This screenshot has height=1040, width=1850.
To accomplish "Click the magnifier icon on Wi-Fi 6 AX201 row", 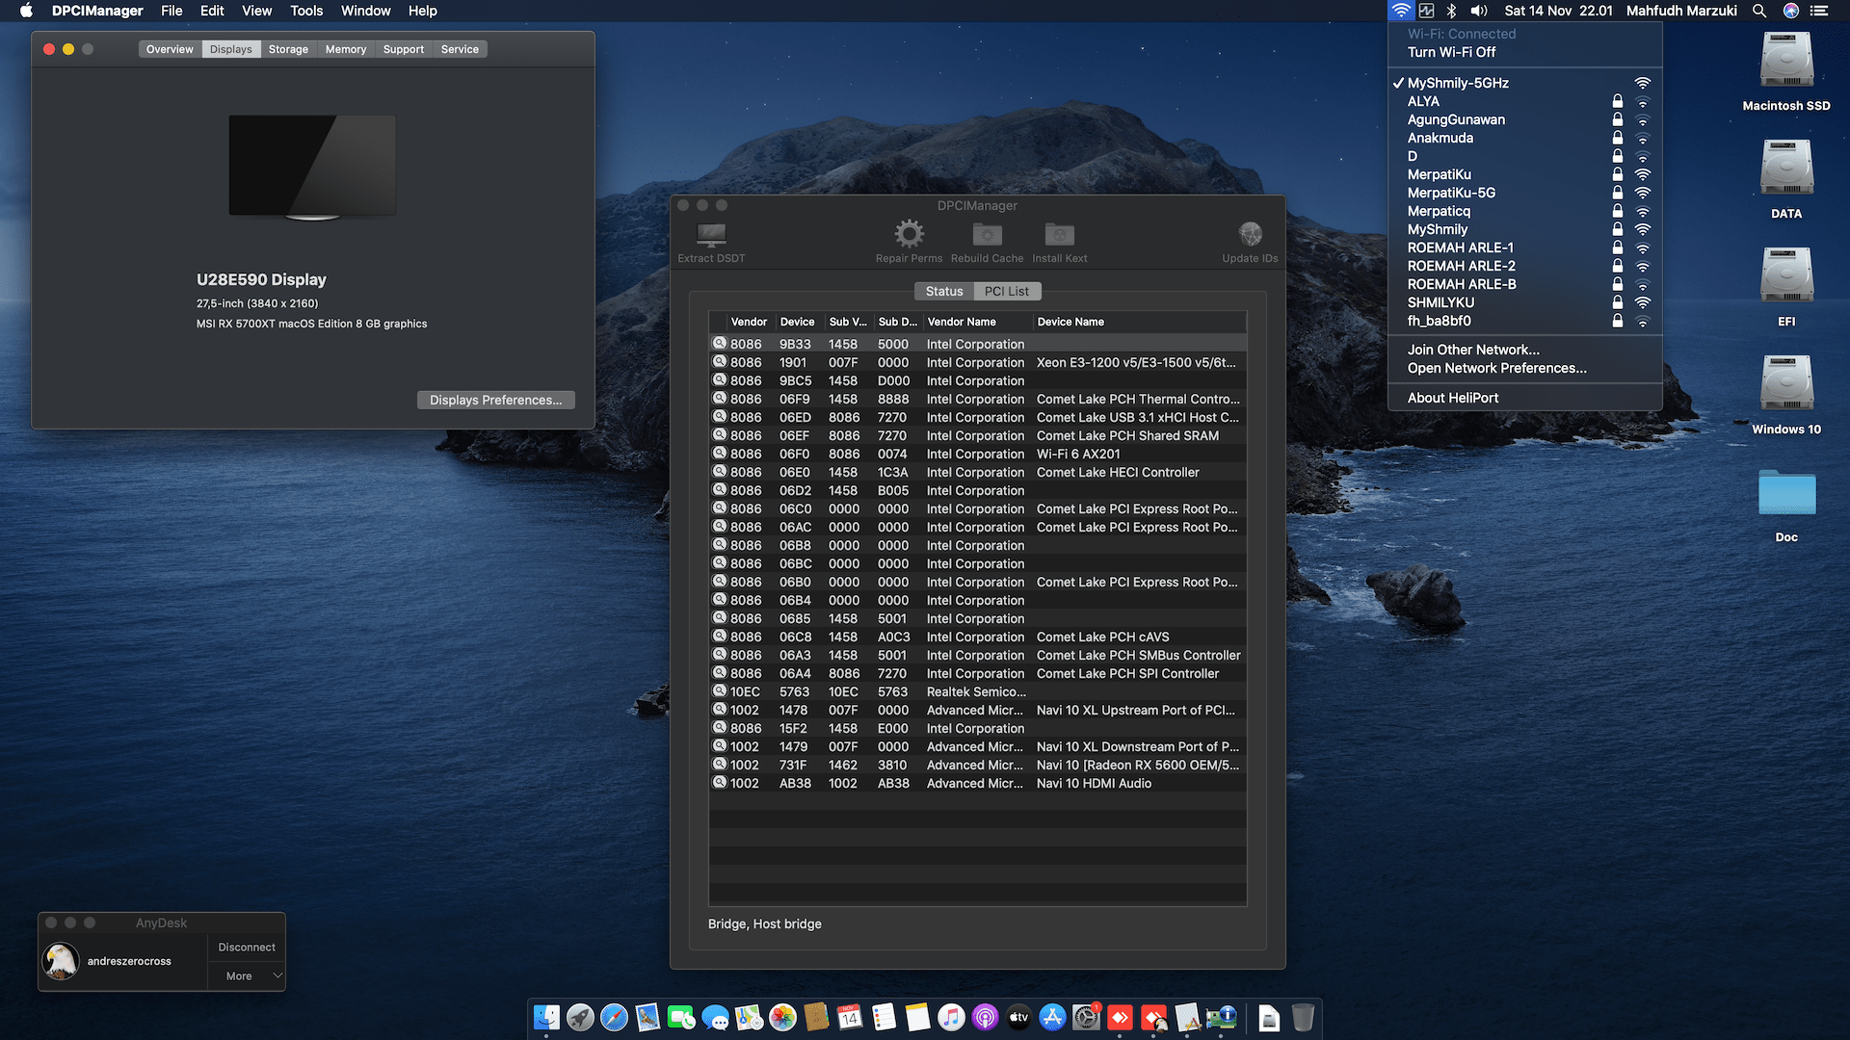I will [719, 454].
